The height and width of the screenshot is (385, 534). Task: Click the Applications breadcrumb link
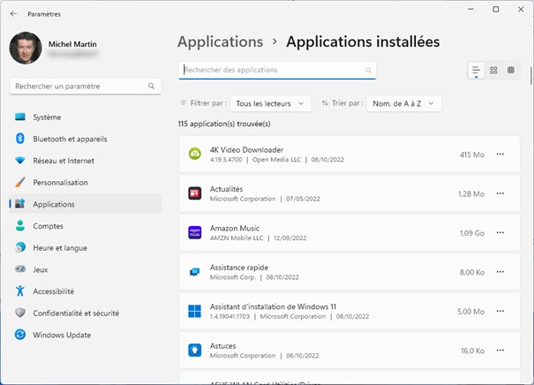pos(221,42)
